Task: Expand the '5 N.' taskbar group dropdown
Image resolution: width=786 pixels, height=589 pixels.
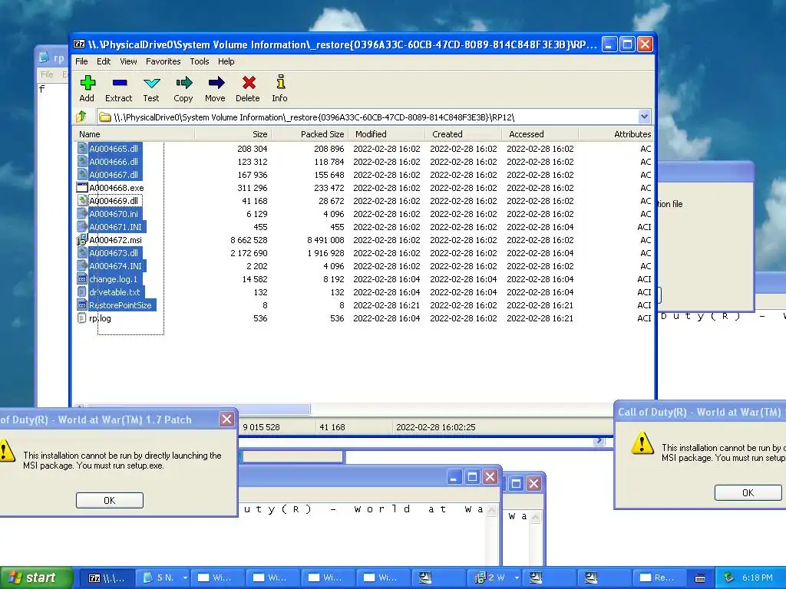Action: [x=185, y=578]
